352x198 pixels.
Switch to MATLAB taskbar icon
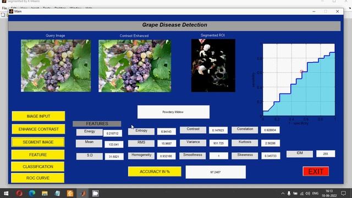click(83, 193)
